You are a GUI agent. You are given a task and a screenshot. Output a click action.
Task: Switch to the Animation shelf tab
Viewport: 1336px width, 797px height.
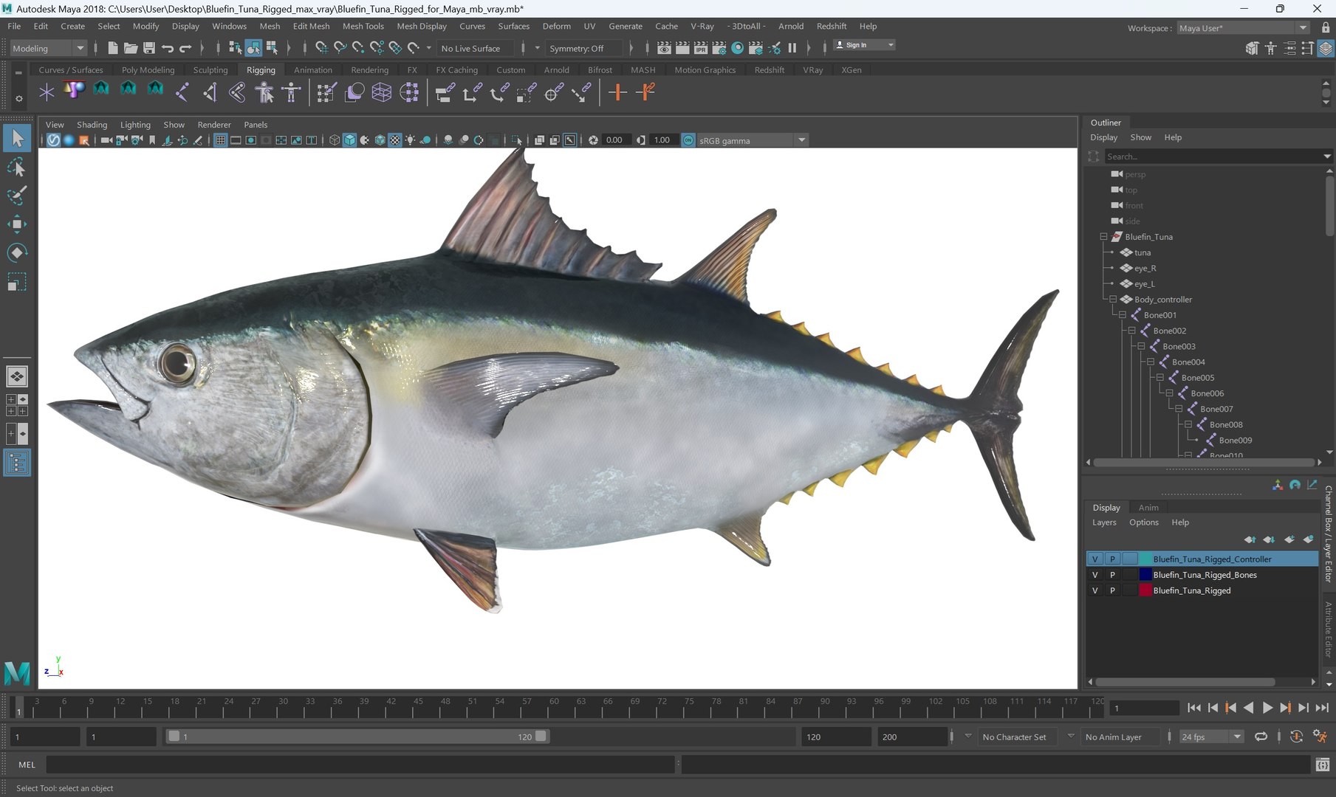coord(312,70)
